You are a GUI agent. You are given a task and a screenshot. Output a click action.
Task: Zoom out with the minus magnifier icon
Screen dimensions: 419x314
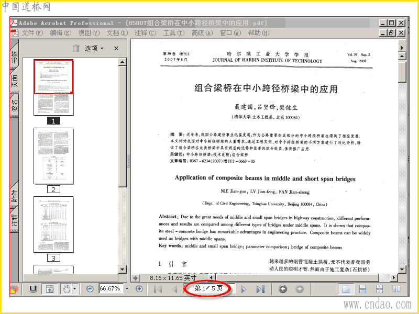90,289
